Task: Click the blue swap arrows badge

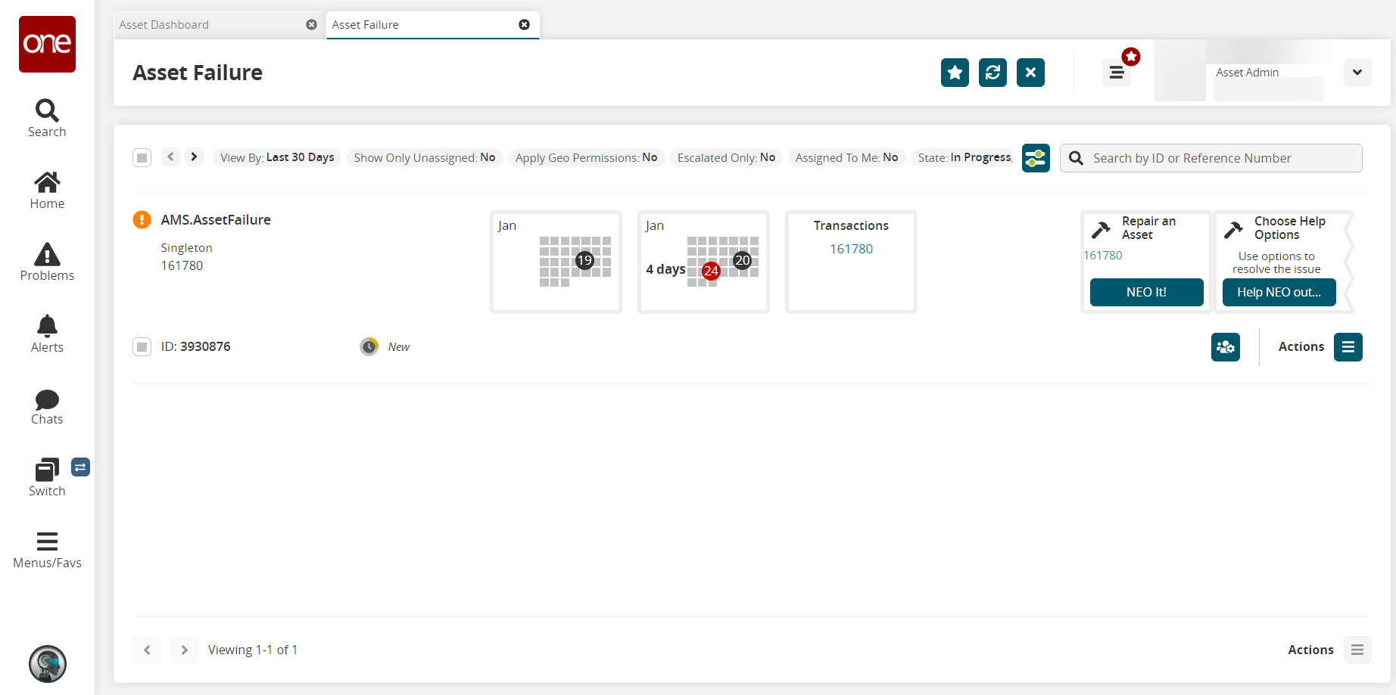Action: (80, 467)
